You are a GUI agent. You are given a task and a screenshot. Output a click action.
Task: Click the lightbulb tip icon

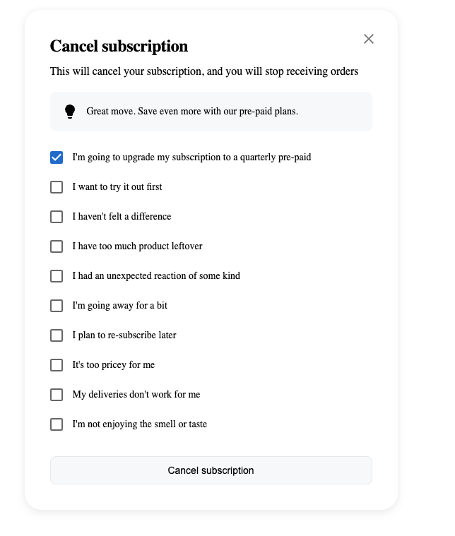(69, 112)
